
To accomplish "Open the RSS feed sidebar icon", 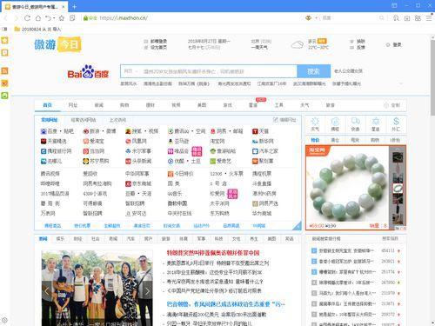I will click(x=4, y=70).
